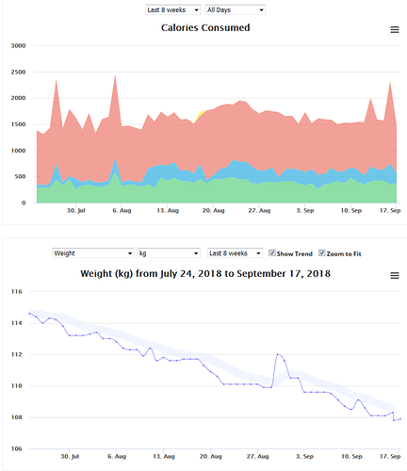The image size is (407, 471).
Task: Open Calories Consumed chart hamburger menu
Action: coord(395,29)
